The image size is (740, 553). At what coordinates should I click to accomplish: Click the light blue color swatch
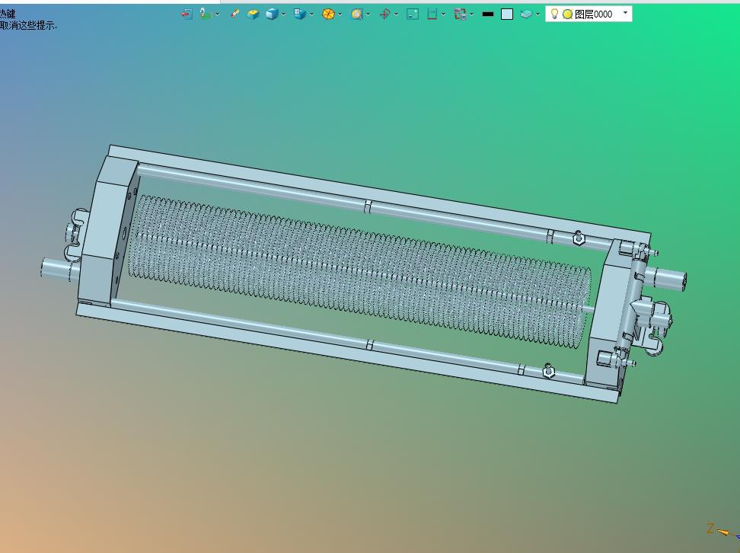[507, 14]
